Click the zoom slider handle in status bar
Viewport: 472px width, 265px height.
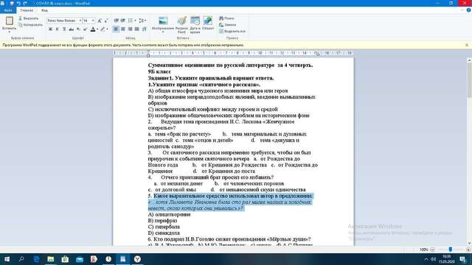pos(451,250)
